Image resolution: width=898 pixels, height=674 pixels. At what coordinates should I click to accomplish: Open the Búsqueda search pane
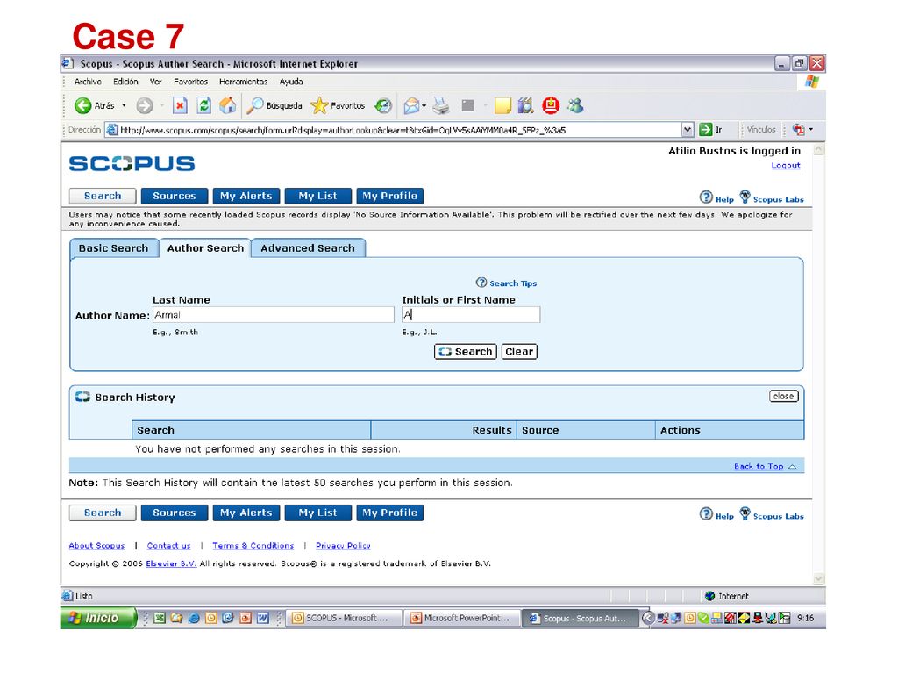[x=274, y=105]
